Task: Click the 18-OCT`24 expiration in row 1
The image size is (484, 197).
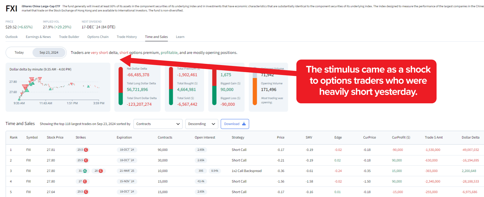Action: [x=127, y=150]
